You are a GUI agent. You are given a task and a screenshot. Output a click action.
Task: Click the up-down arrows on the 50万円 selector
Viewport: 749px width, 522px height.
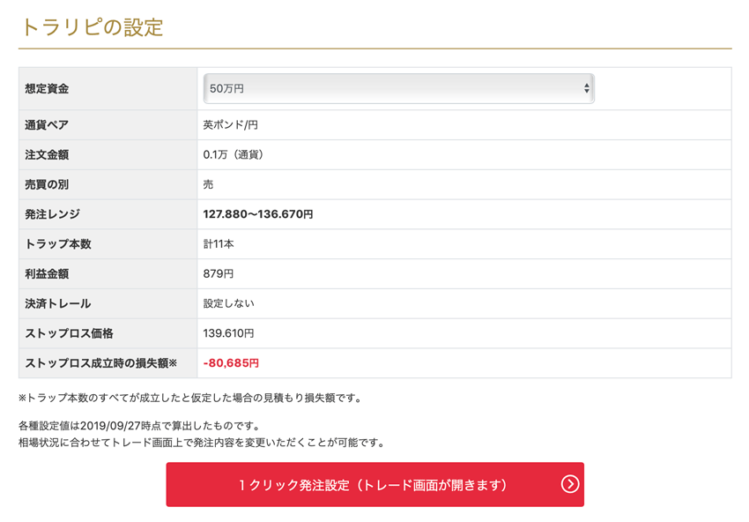point(586,89)
